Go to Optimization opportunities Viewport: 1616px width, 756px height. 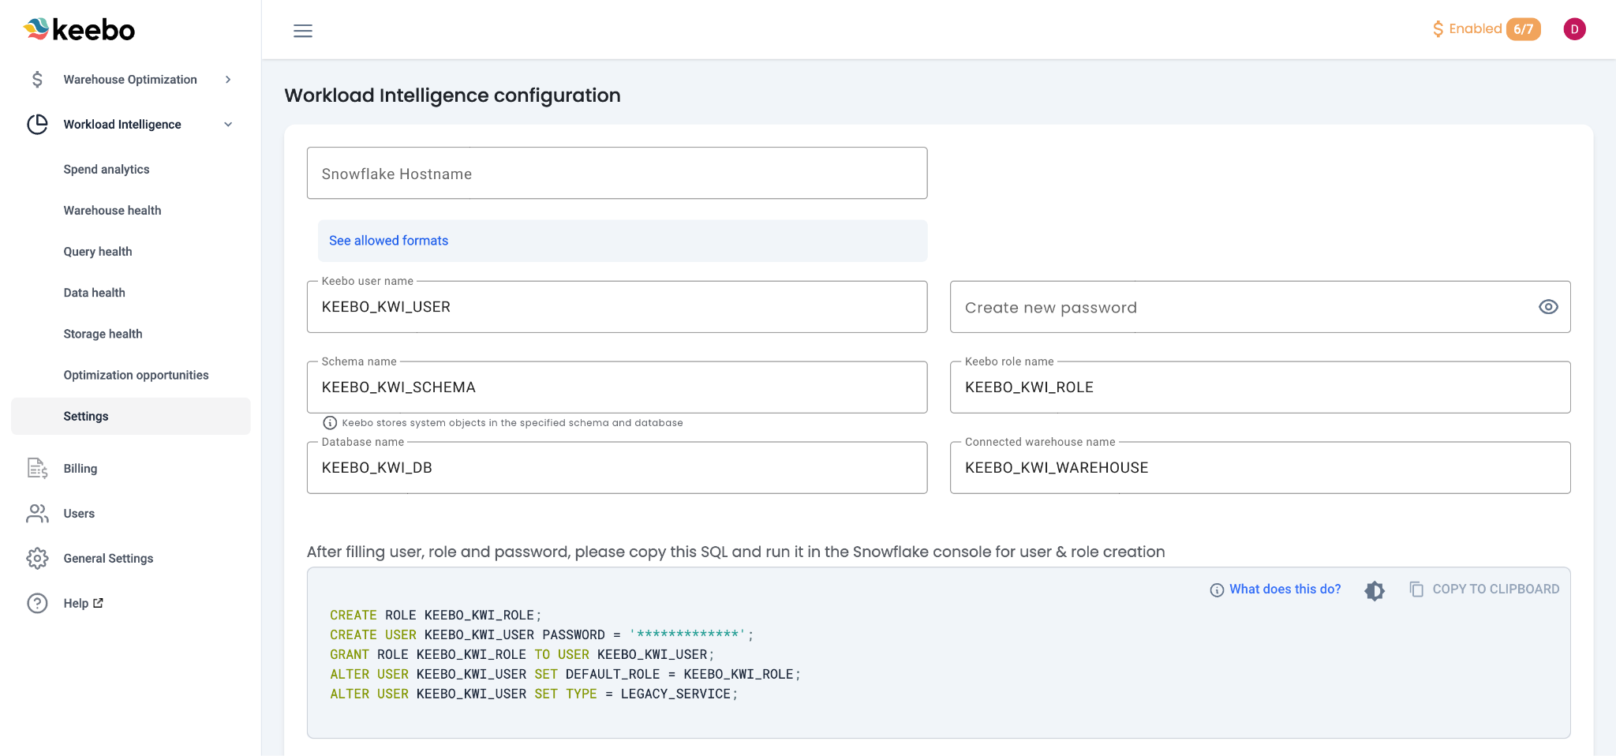tap(136, 376)
